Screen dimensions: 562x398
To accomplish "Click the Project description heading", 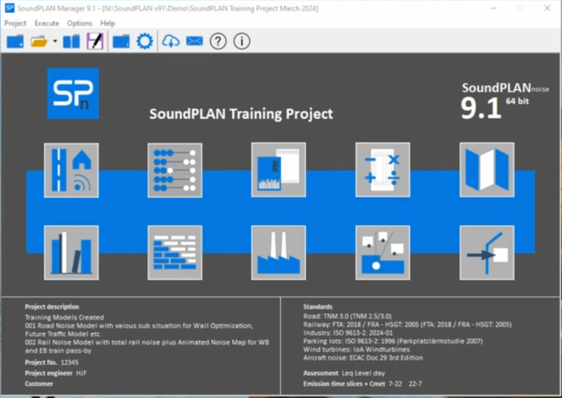I will tap(52, 307).
